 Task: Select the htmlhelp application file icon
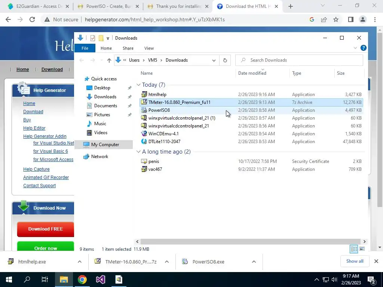(x=144, y=94)
